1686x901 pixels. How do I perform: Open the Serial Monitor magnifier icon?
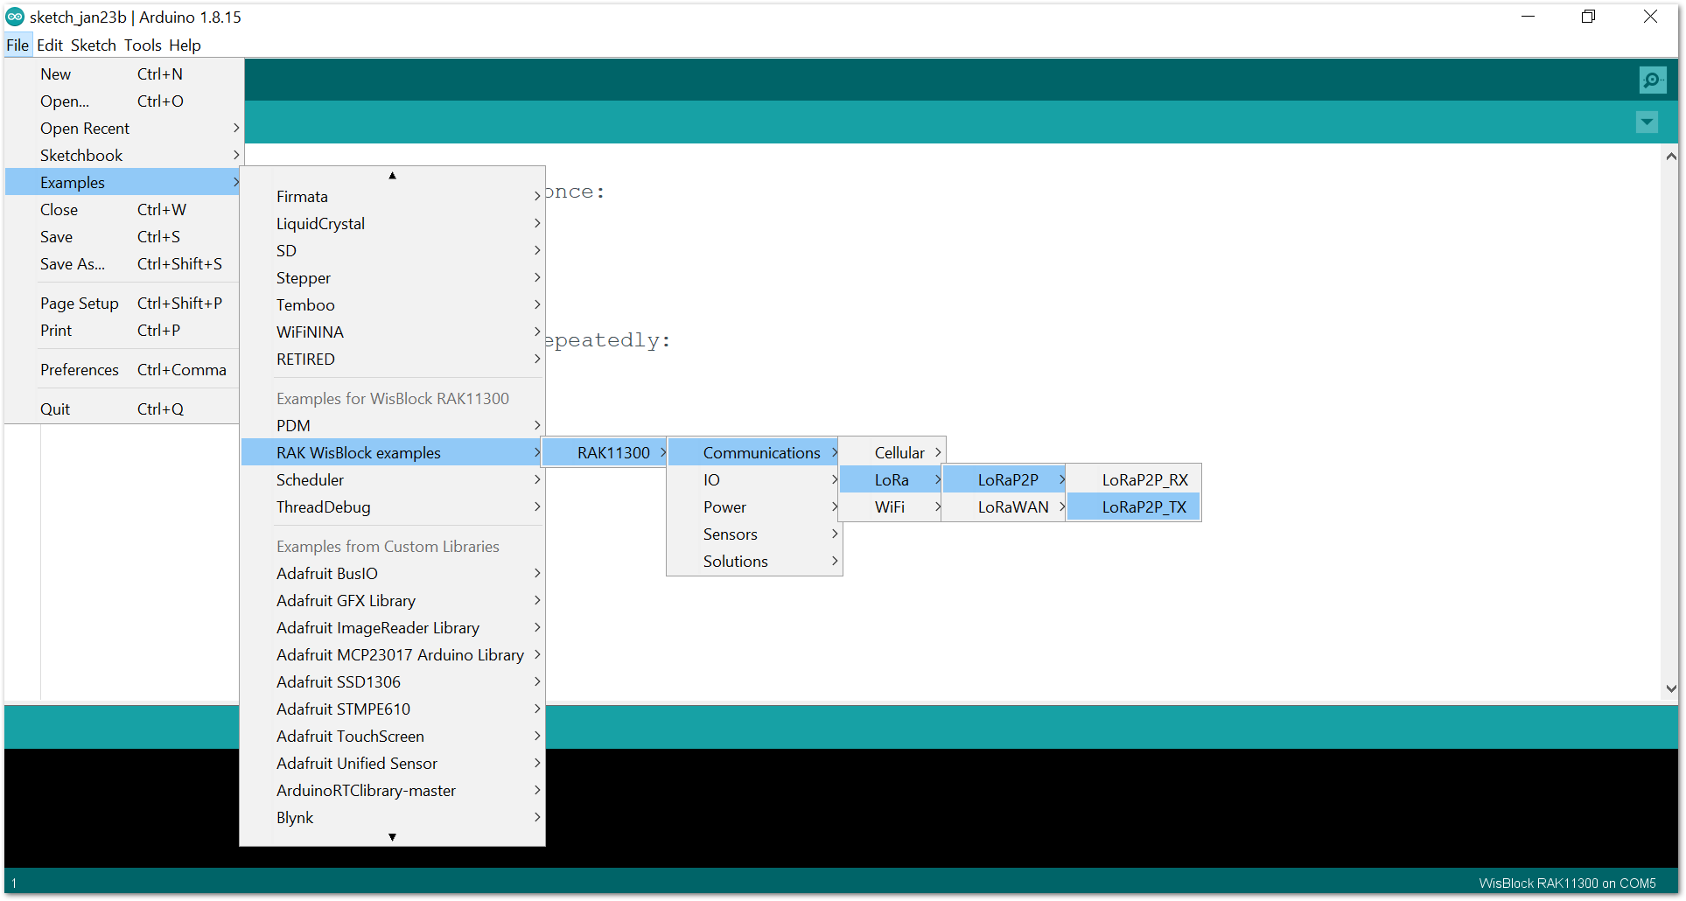point(1652,80)
